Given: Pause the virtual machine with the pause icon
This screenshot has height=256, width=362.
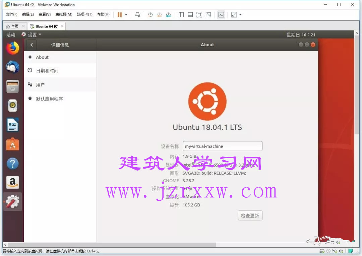Looking at the screenshot, I should pyautogui.click(x=120, y=15).
